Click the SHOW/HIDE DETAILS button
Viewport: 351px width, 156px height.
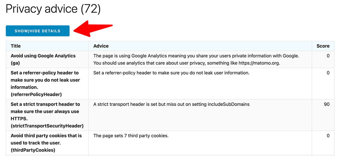coord(38,31)
